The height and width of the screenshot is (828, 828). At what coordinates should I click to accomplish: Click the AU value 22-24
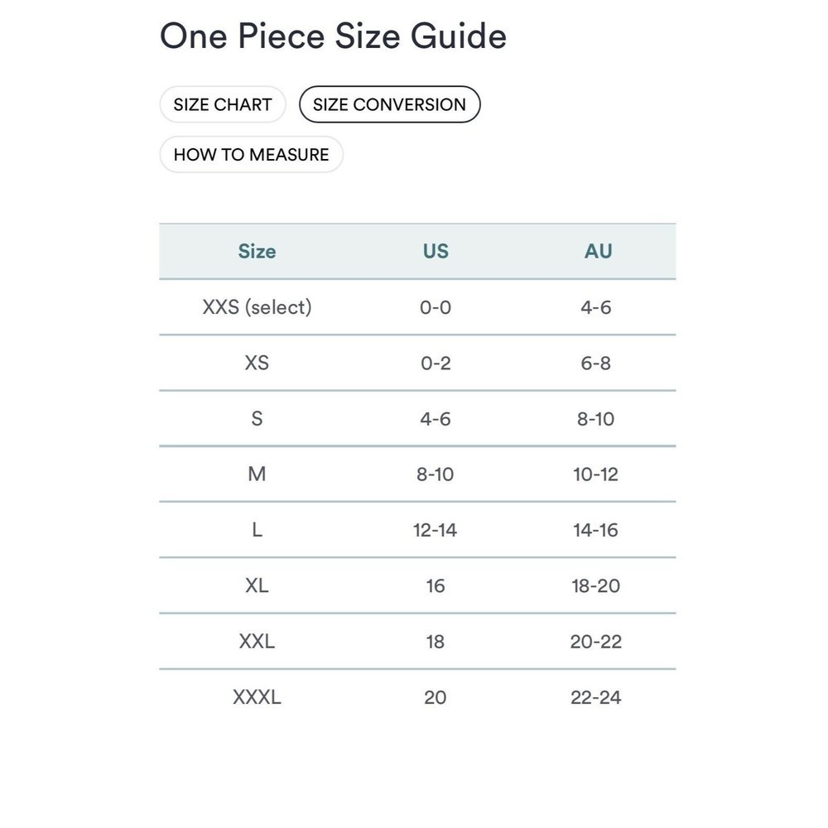click(595, 697)
